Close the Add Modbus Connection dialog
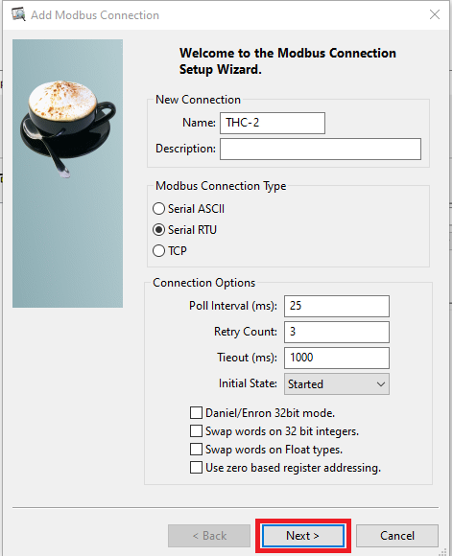The height and width of the screenshot is (556, 453). pos(435,14)
